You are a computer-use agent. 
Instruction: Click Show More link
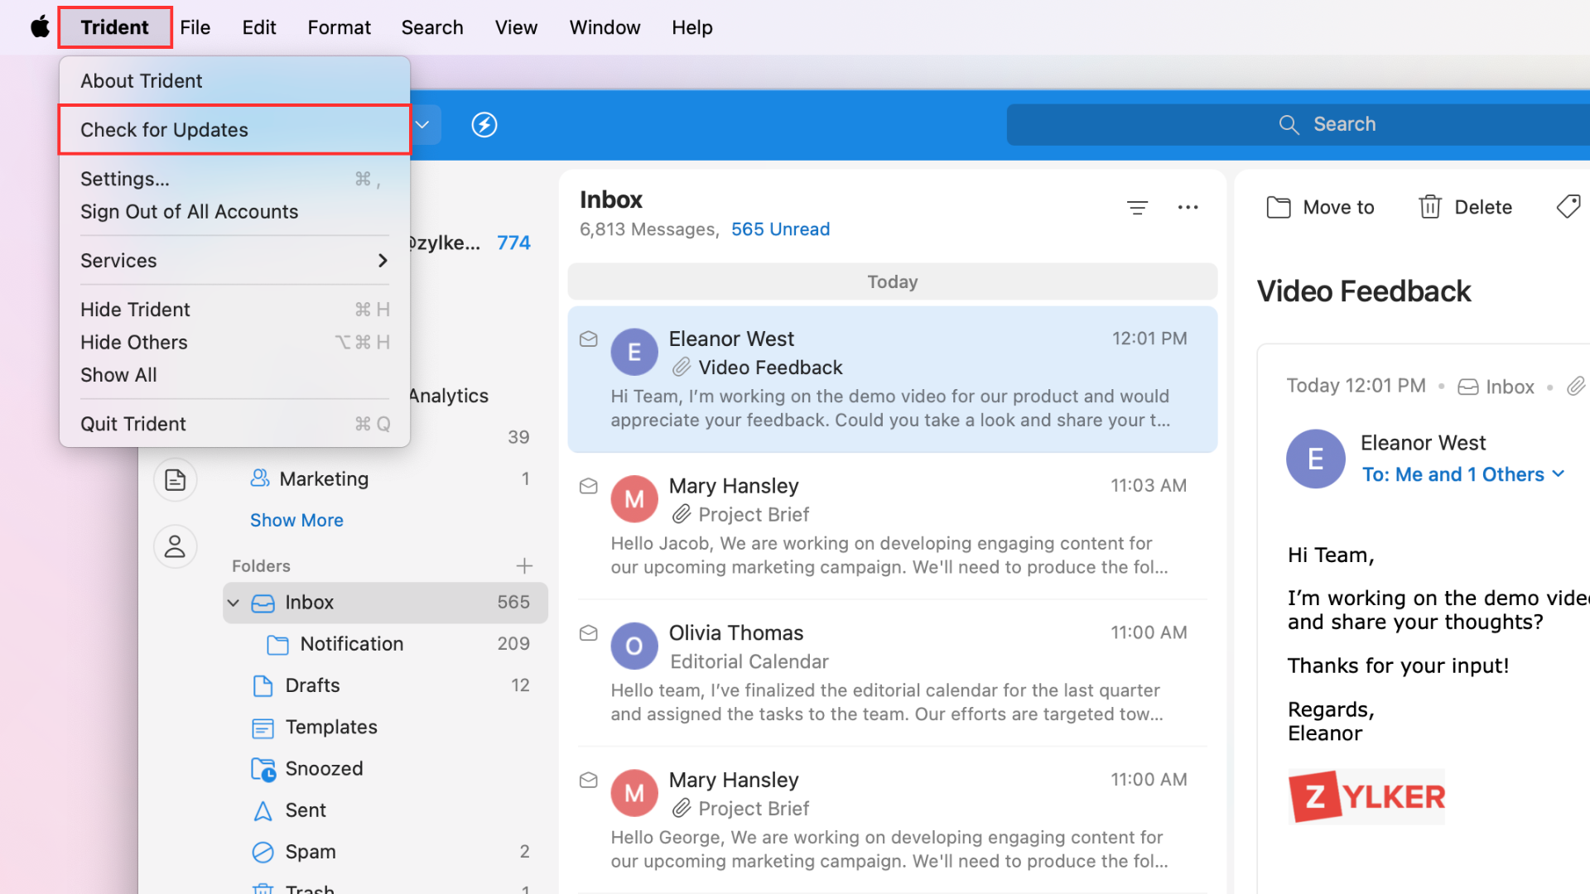click(296, 520)
